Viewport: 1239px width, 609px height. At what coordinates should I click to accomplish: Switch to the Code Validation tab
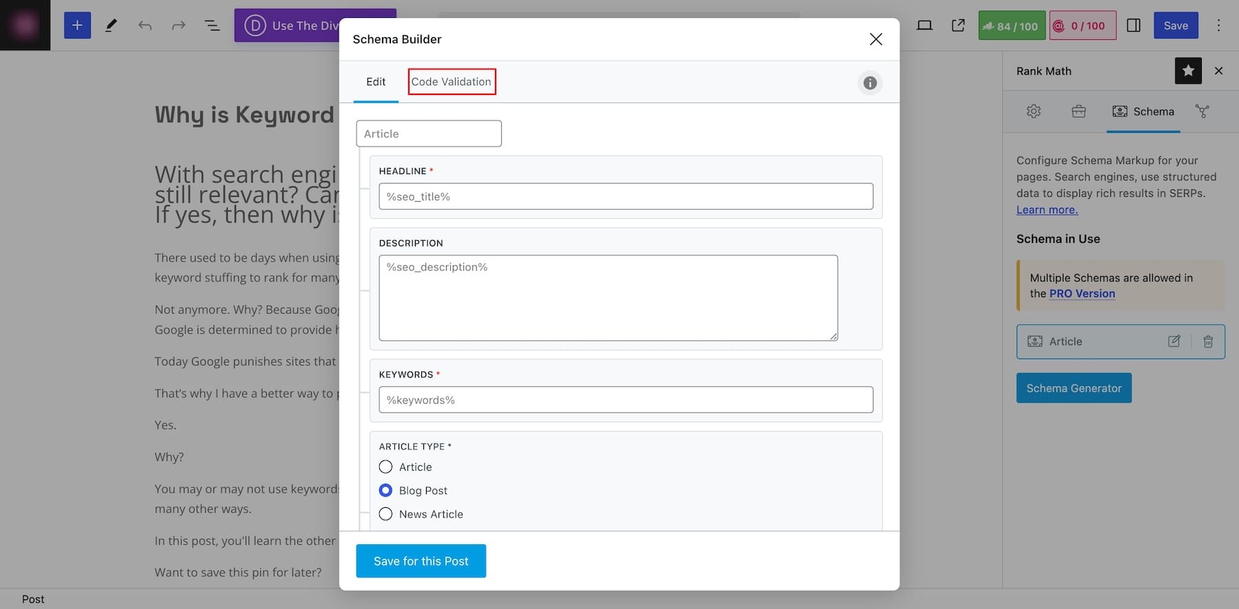click(x=452, y=82)
